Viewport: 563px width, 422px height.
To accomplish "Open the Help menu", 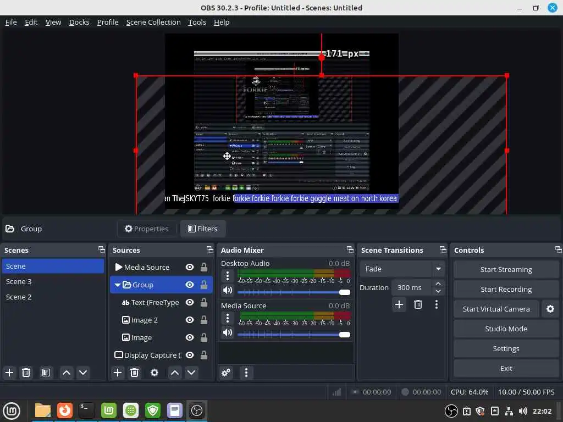I will tap(222, 22).
